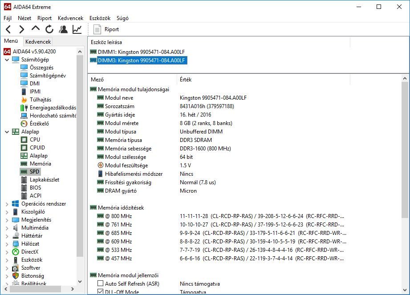Expand the Eszközök tree node
This screenshot has height=295, width=410.
pyautogui.click(x=7, y=260)
